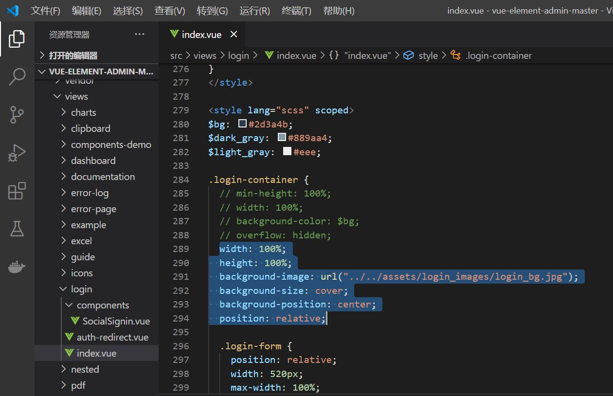Click the login breadcrumb item
Viewport: 613px width, 396px height.
tap(238, 55)
